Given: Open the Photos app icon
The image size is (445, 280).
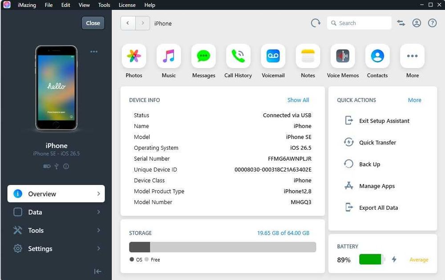Looking at the screenshot, I should [134, 56].
